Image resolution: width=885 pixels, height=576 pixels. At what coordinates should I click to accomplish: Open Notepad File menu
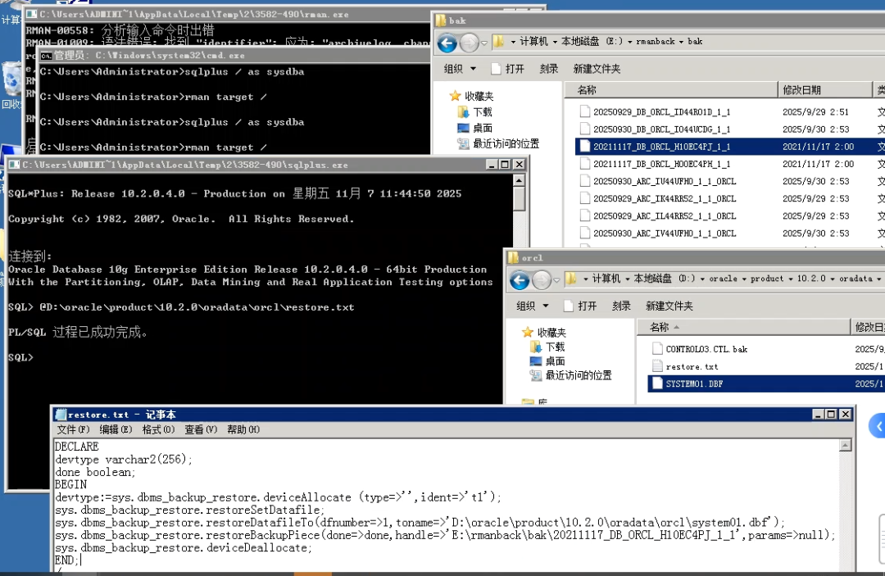pyautogui.click(x=73, y=429)
